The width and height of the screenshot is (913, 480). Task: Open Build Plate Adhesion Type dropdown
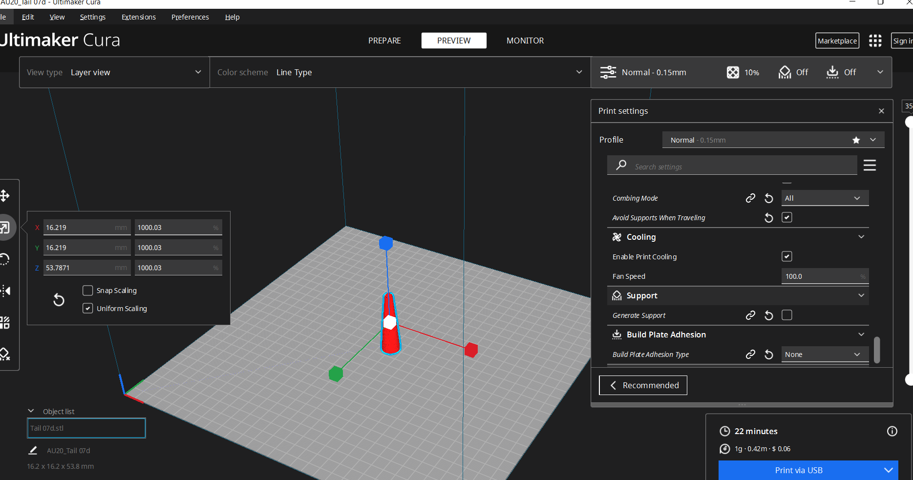(x=825, y=354)
